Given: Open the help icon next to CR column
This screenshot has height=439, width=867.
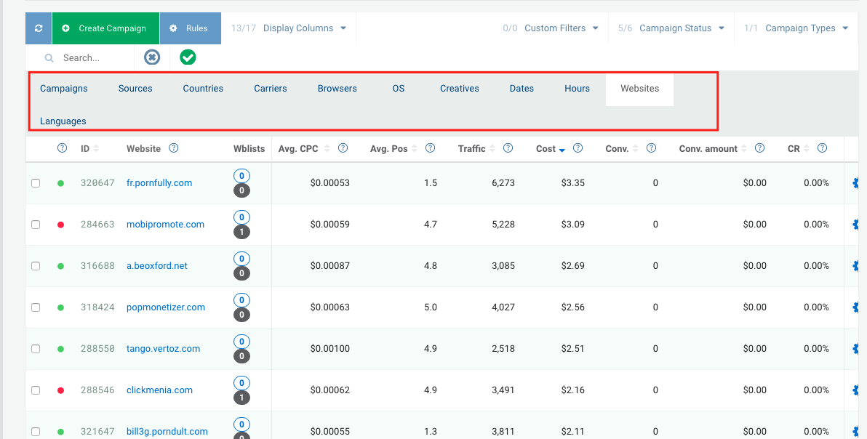Looking at the screenshot, I should [x=822, y=148].
